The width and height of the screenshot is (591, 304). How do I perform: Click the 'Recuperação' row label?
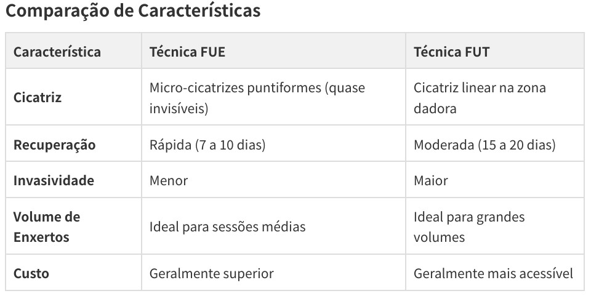click(54, 145)
